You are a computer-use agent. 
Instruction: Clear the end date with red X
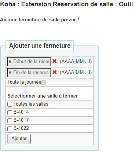tap(54, 72)
